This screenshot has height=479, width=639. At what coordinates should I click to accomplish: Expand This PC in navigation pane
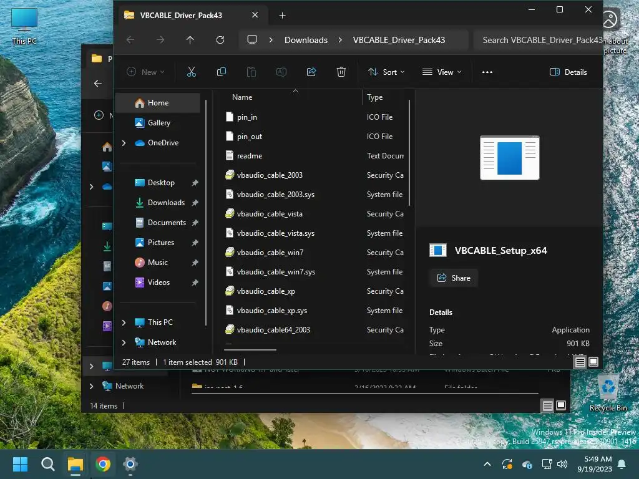(x=124, y=322)
